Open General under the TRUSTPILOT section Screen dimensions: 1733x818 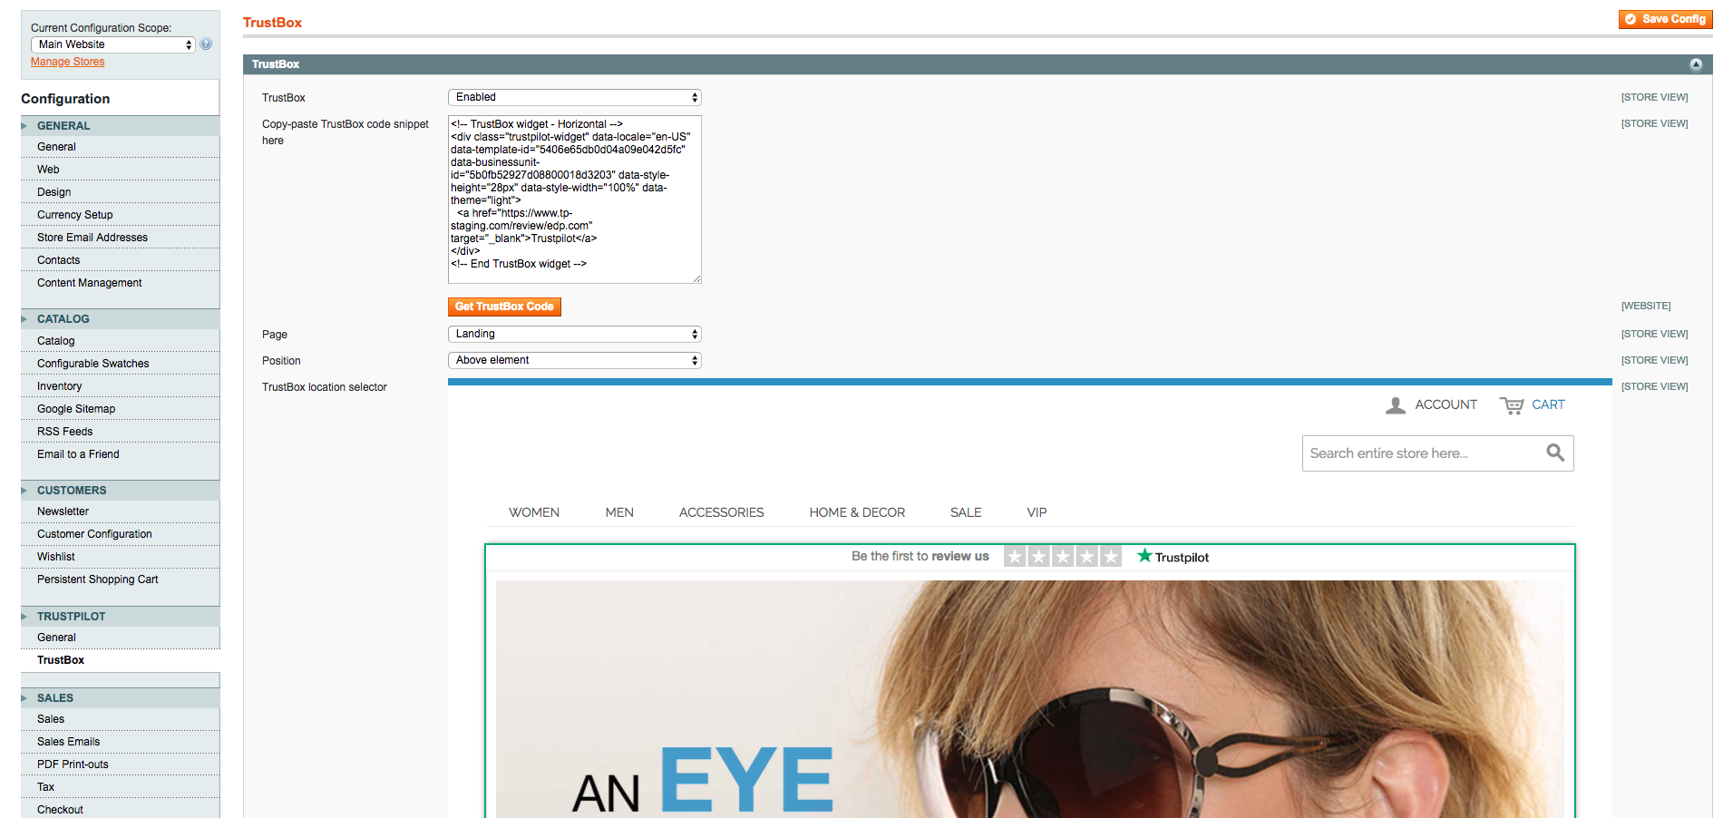(x=120, y=638)
